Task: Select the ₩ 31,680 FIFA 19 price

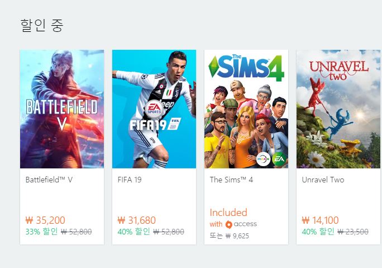Action: click(x=137, y=220)
